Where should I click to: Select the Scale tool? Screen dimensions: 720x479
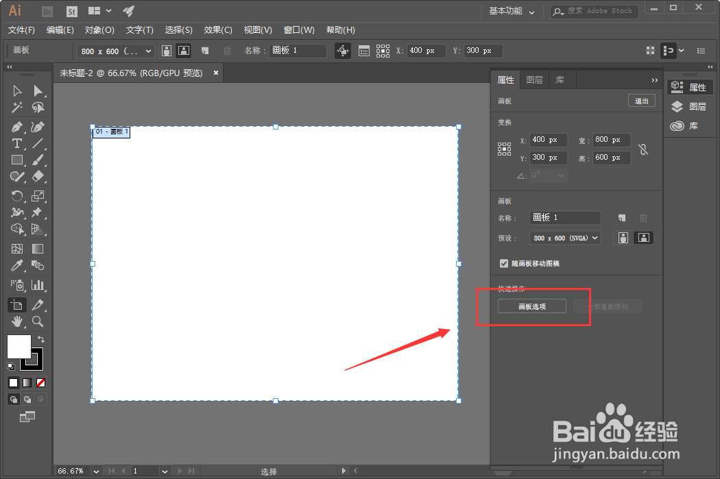38,196
